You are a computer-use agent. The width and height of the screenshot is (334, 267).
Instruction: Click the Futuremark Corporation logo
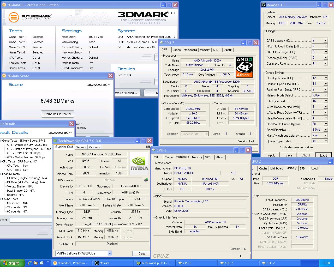pyautogui.click(x=30, y=17)
